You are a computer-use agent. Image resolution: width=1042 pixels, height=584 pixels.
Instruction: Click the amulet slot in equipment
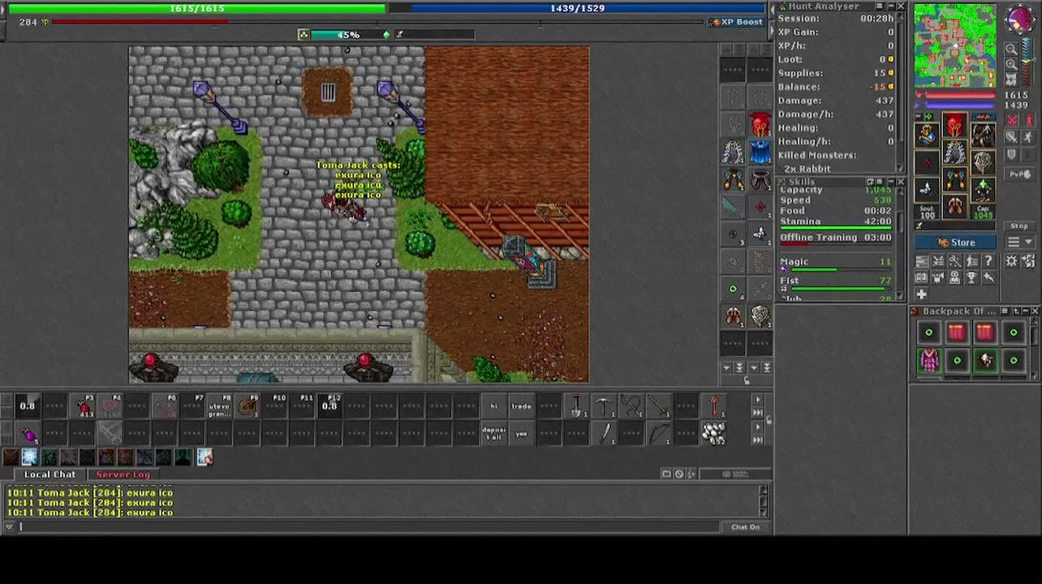[x=928, y=135]
